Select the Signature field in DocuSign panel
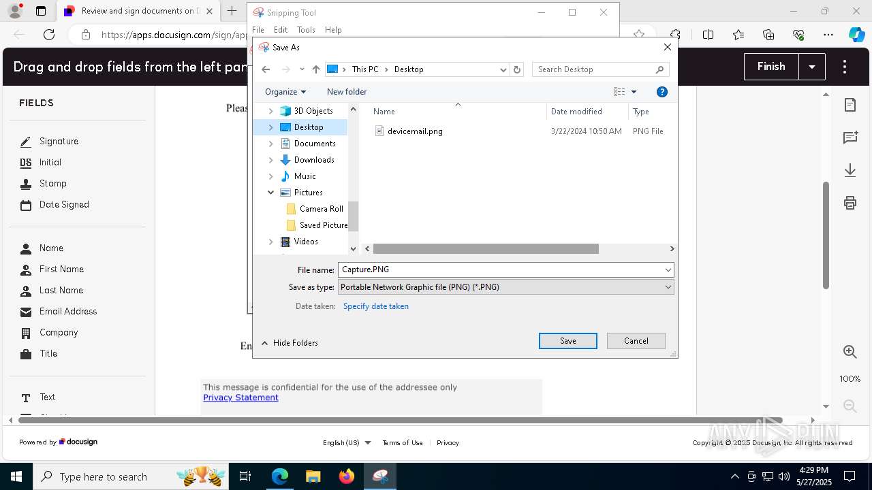The height and width of the screenshot is (490, 872). click(x=49, y=142)
